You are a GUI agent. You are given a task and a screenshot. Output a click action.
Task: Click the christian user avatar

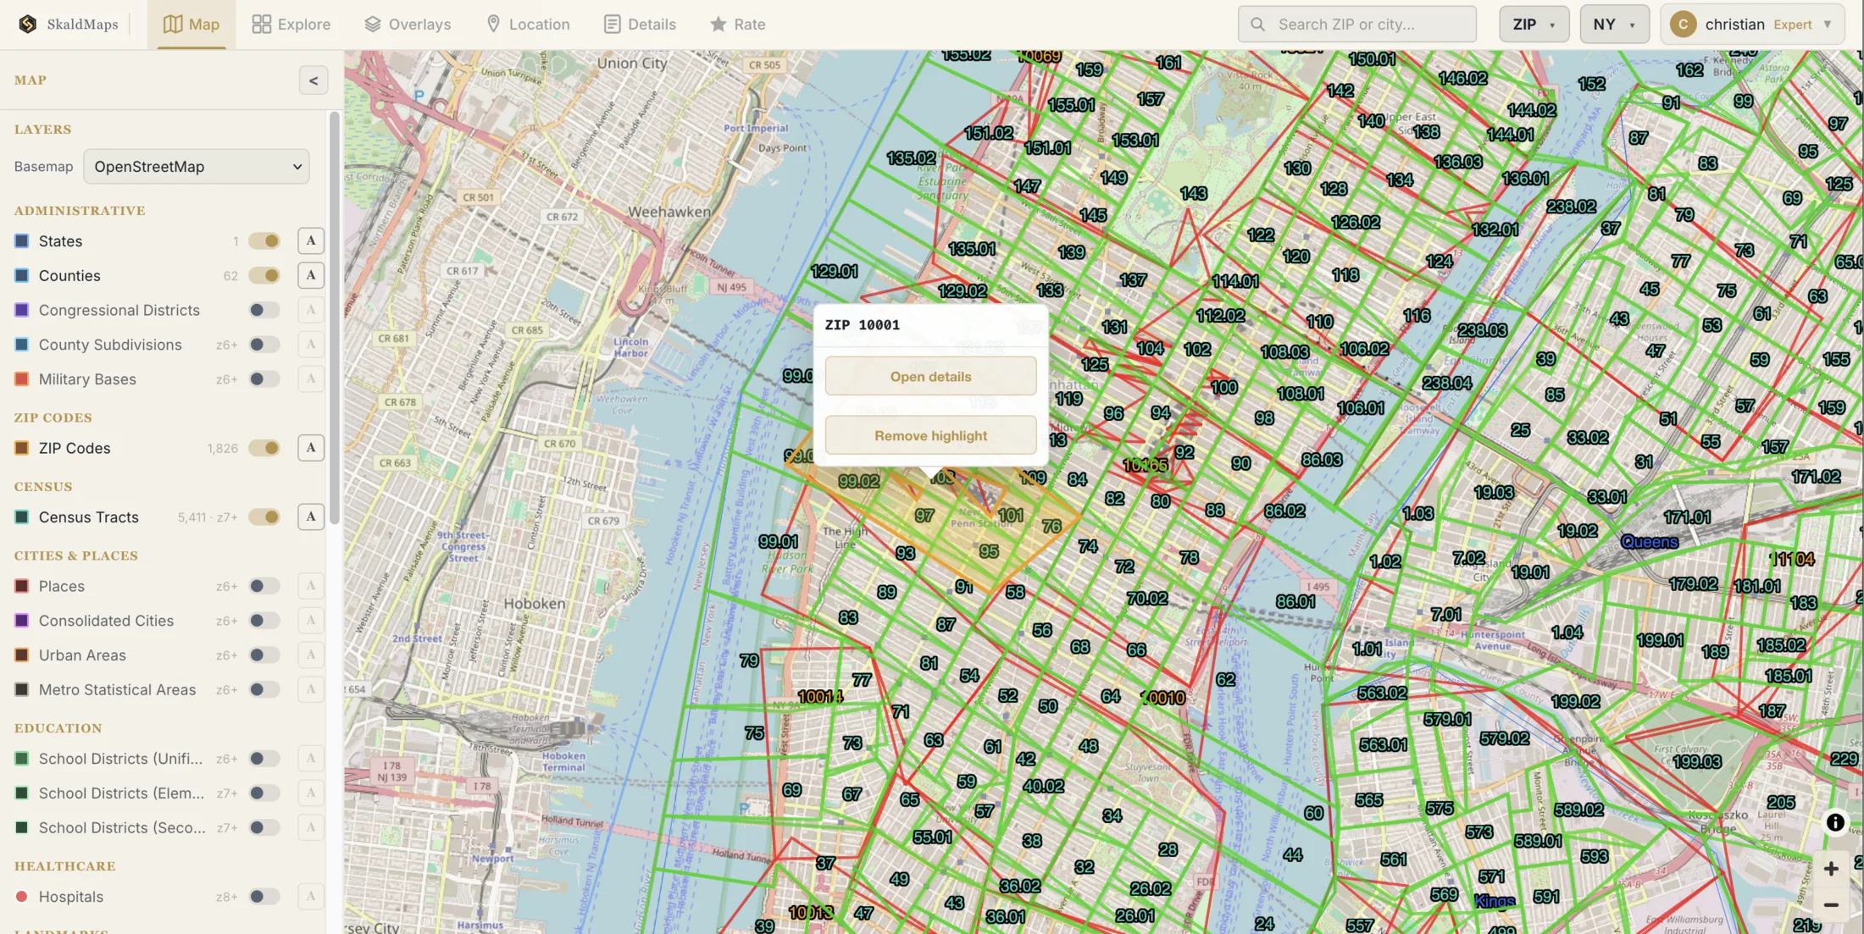(x=1683, y=25)
